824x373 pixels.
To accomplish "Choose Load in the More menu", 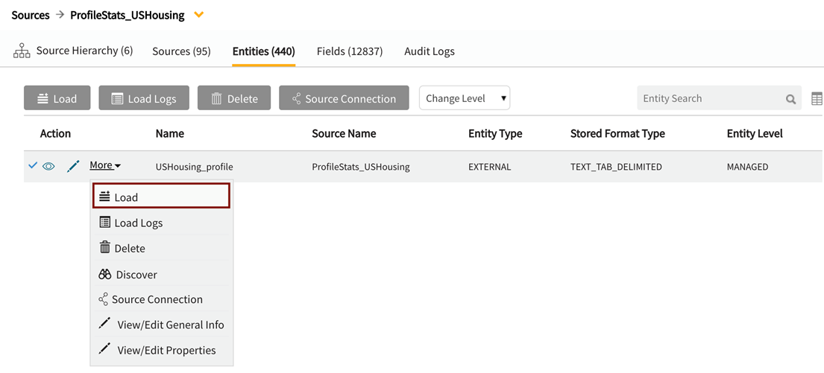I will click(161, 197).
